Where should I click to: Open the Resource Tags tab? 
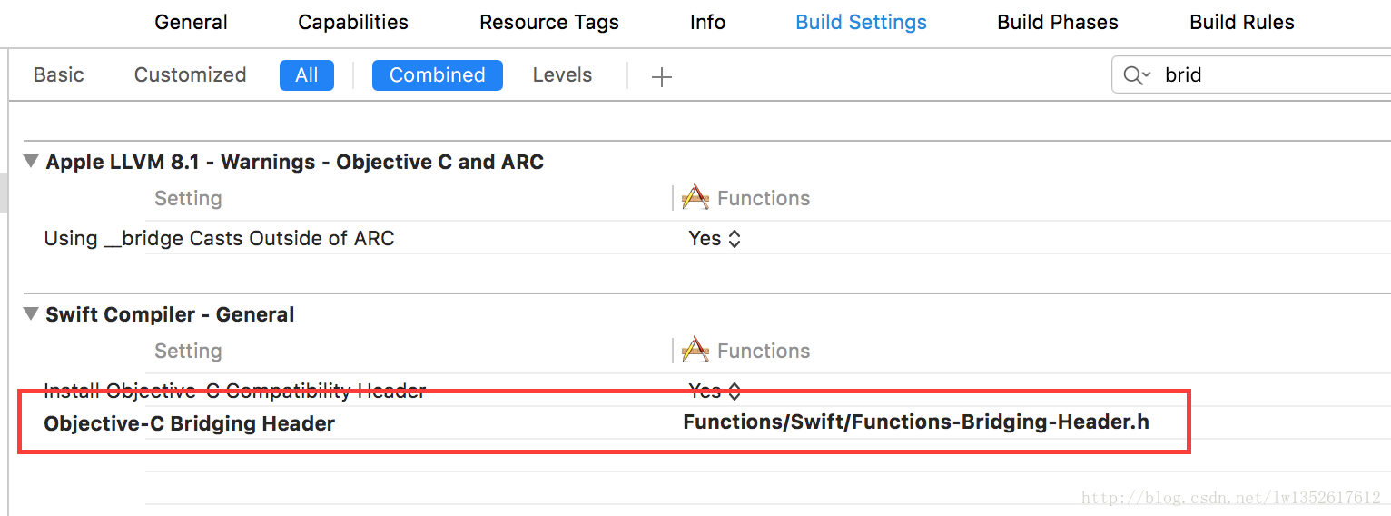[x=549, y=22]
